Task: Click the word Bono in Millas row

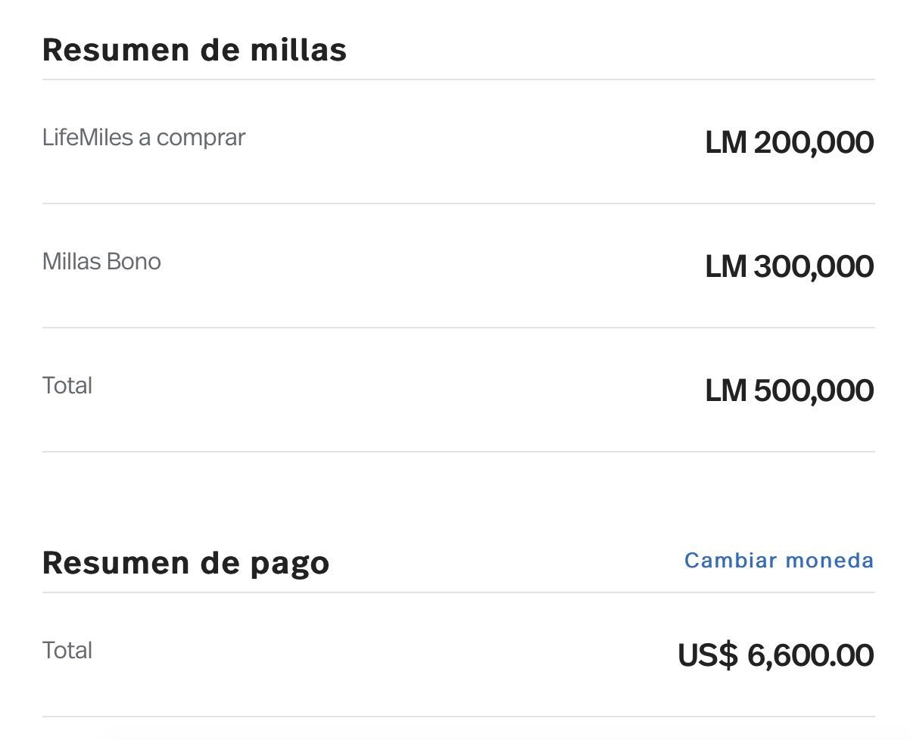Action: 134,262
